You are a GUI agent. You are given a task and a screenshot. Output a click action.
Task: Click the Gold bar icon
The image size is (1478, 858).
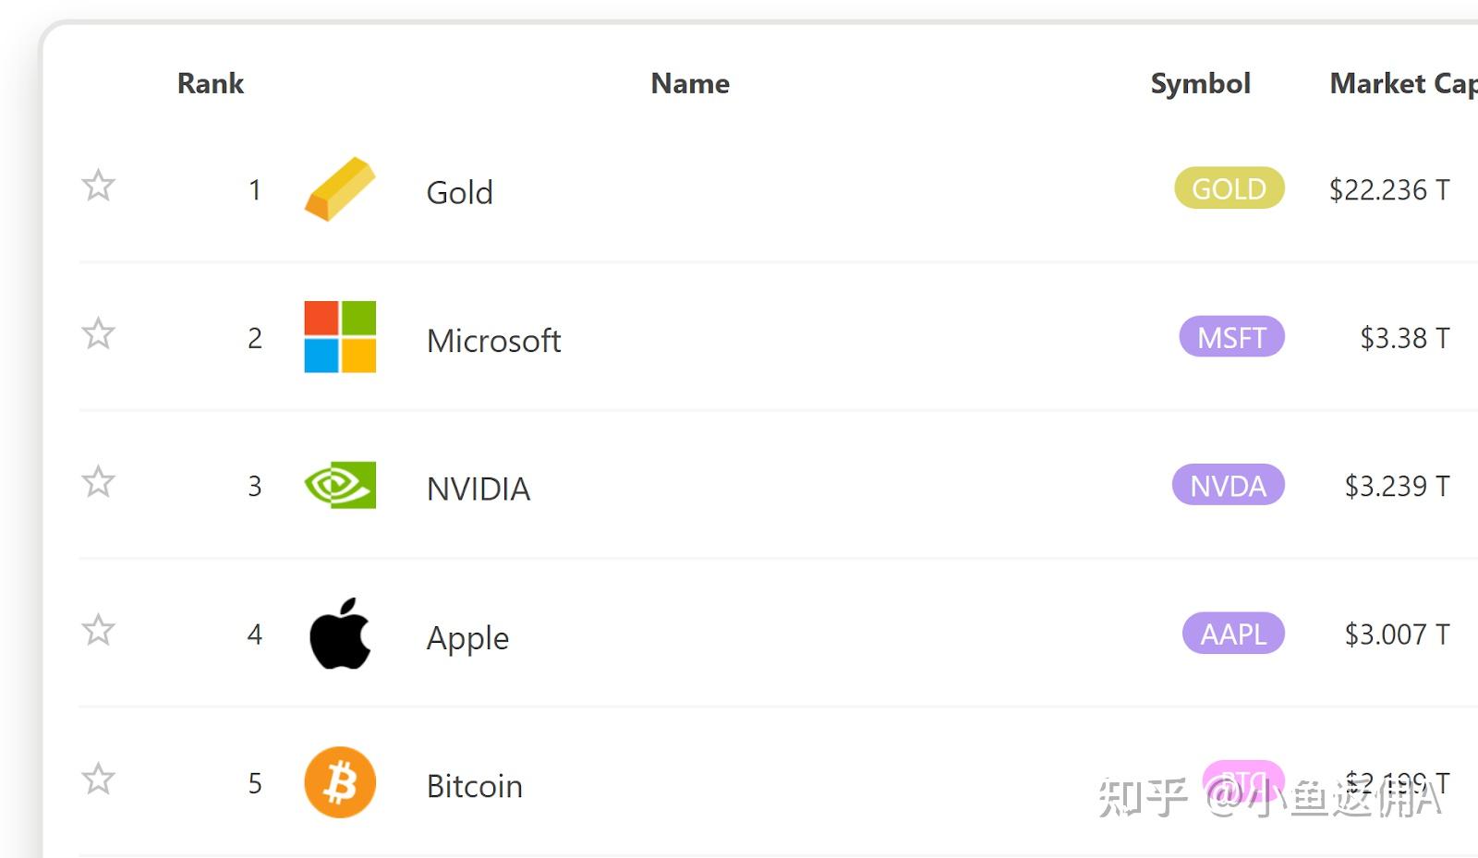[340, 189]
